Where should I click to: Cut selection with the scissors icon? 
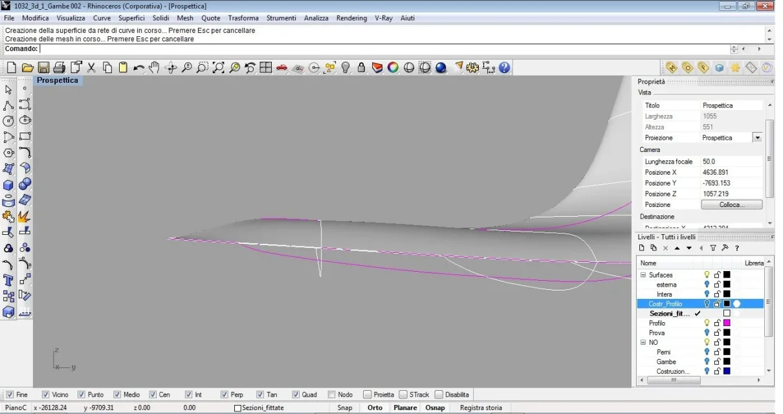click(91, 67)
